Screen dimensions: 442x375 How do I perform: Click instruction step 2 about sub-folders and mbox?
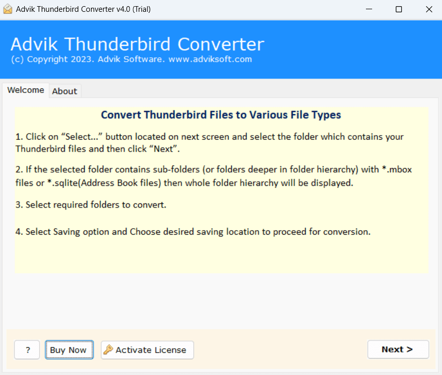point(214,176)
